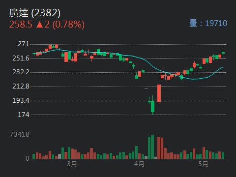Image resolution: width=236 pixels, height=177 pixels.
Task: Click the tallest green volume bar
Action: pos(152,147)
